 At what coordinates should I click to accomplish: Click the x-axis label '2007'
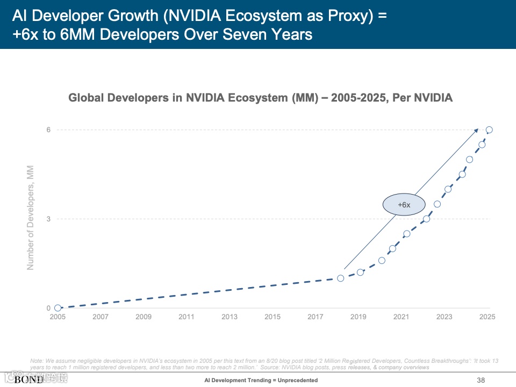pos(101,317)
